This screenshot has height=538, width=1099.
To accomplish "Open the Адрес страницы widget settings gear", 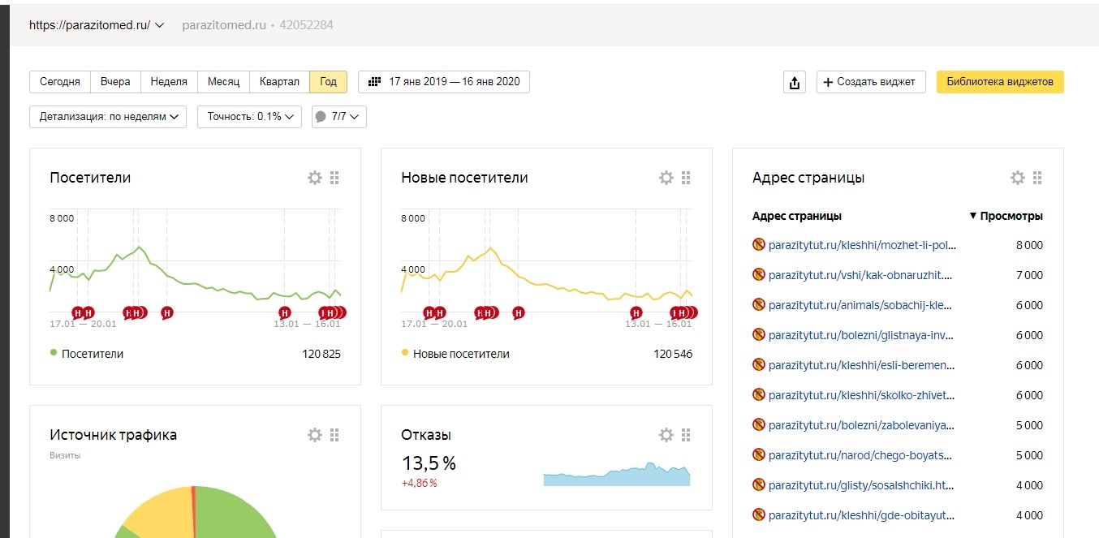I will pyautogui.click(x=1018, y=178).
